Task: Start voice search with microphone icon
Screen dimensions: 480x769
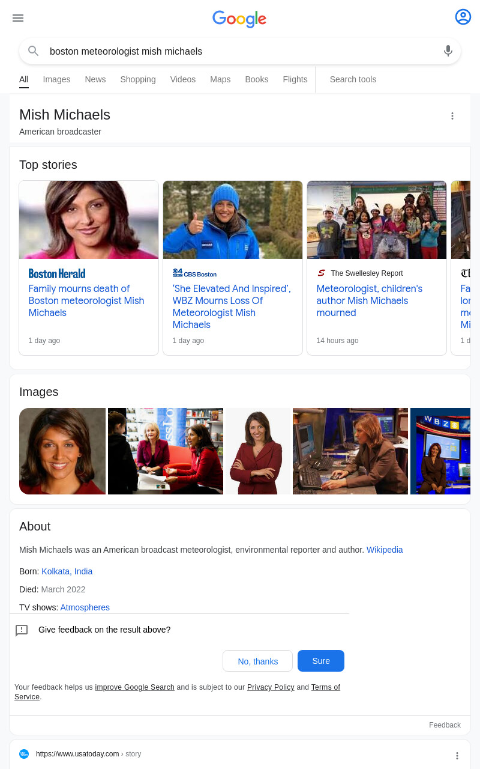Action: (x=448, y=51)
